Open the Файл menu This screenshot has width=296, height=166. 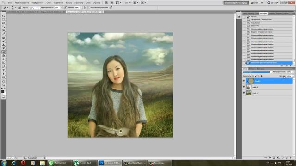(x=10, y=3)
